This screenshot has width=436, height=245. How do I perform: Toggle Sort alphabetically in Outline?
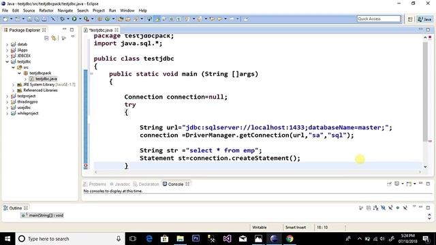[375, 208]
